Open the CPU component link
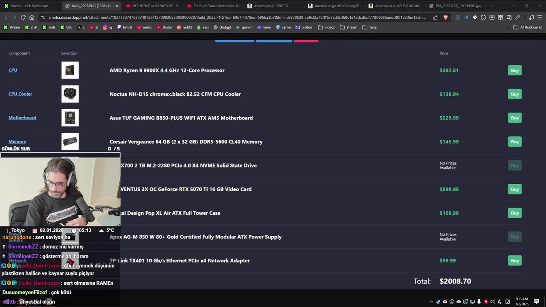 coord(13,70)
